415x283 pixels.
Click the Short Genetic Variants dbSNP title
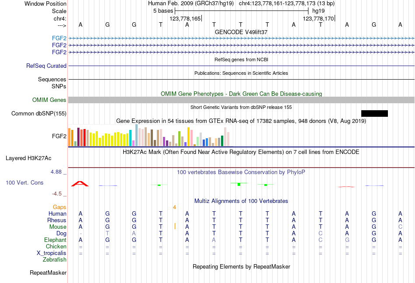[x=241, y=107]
